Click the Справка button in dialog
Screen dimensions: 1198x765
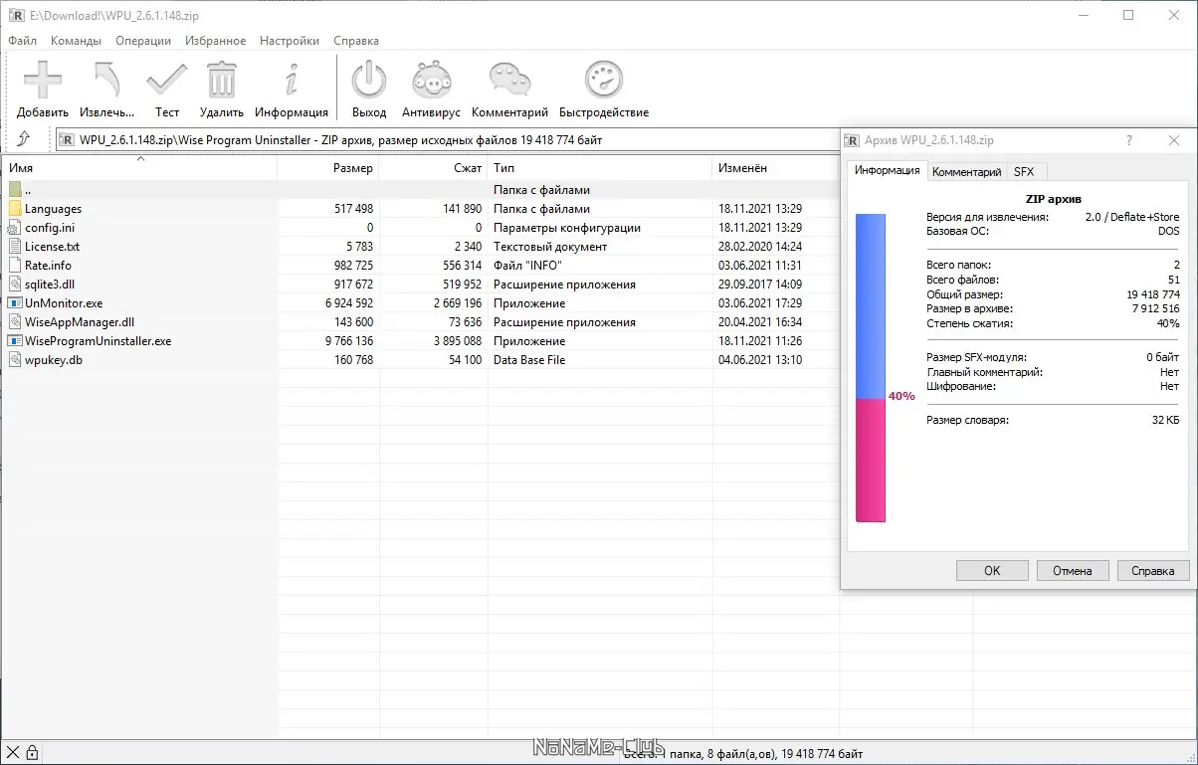tap(1153, 570)
